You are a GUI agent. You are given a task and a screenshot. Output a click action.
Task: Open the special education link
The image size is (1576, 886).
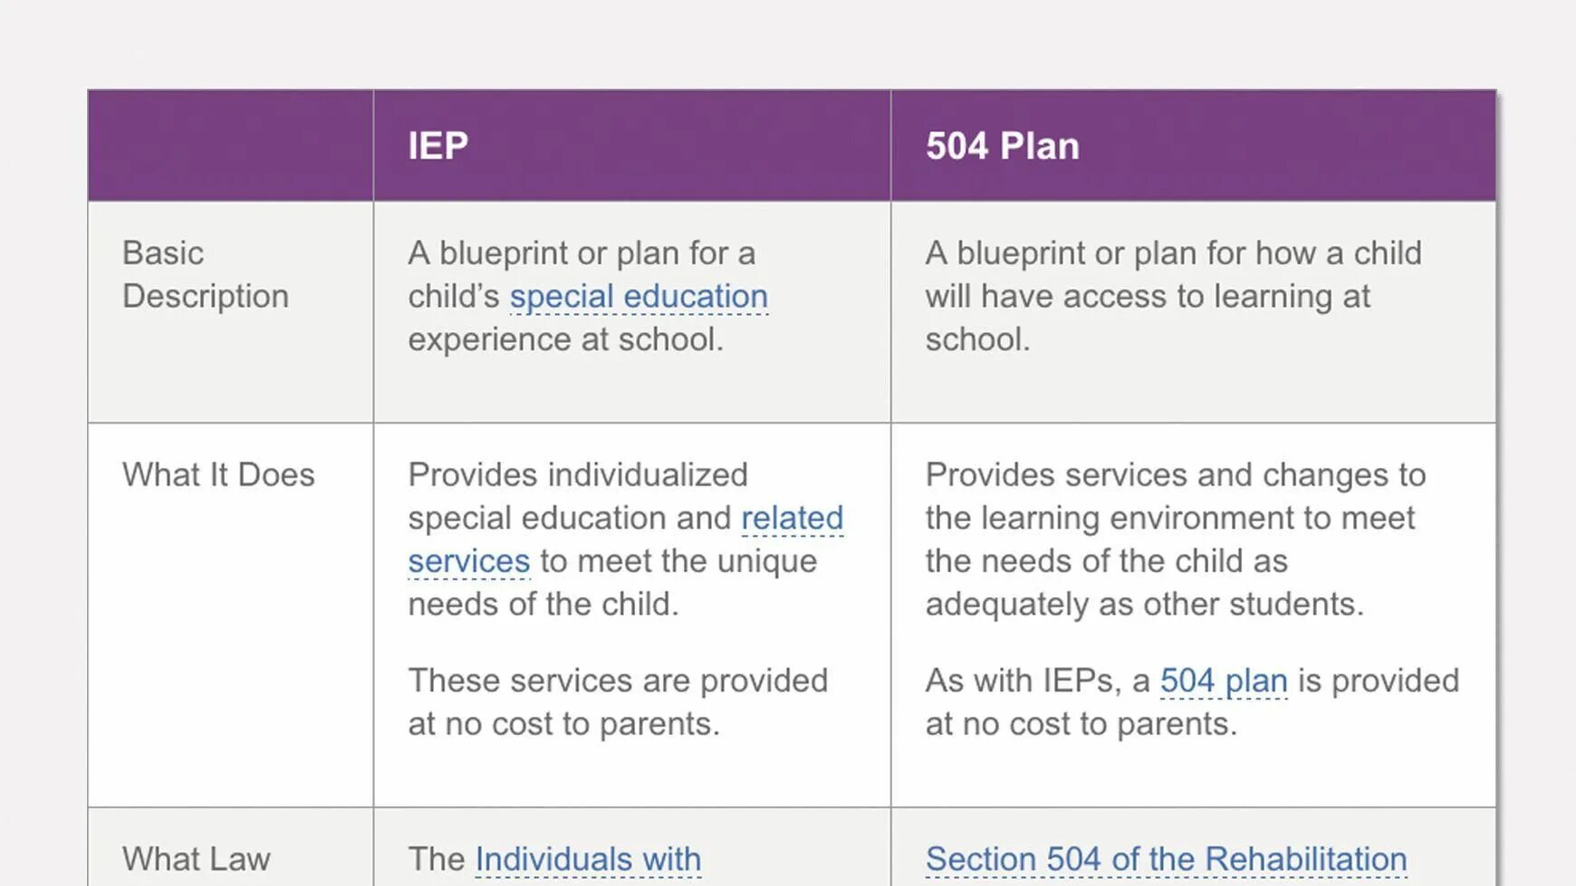[639, 297]
